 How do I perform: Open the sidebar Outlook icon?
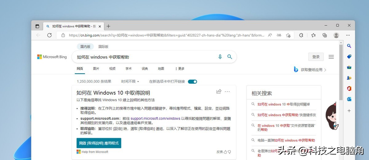point(349,99)
